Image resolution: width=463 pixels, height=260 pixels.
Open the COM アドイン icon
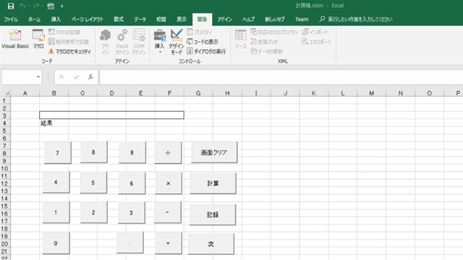139,35
